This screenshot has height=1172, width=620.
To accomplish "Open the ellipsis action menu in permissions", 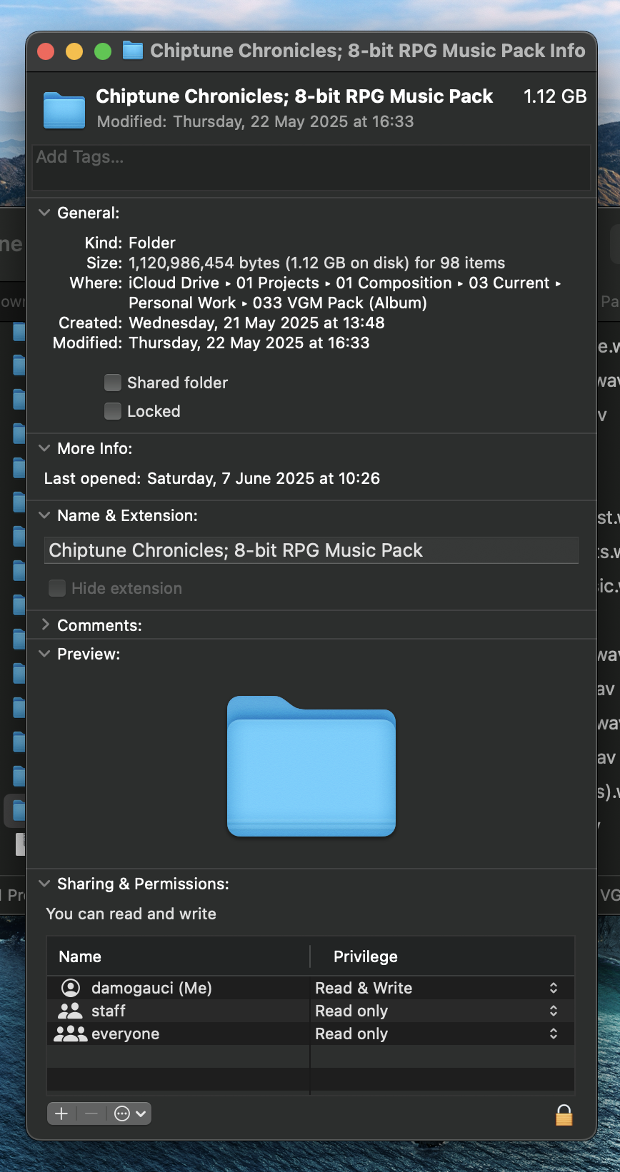I will point(130,1113).
